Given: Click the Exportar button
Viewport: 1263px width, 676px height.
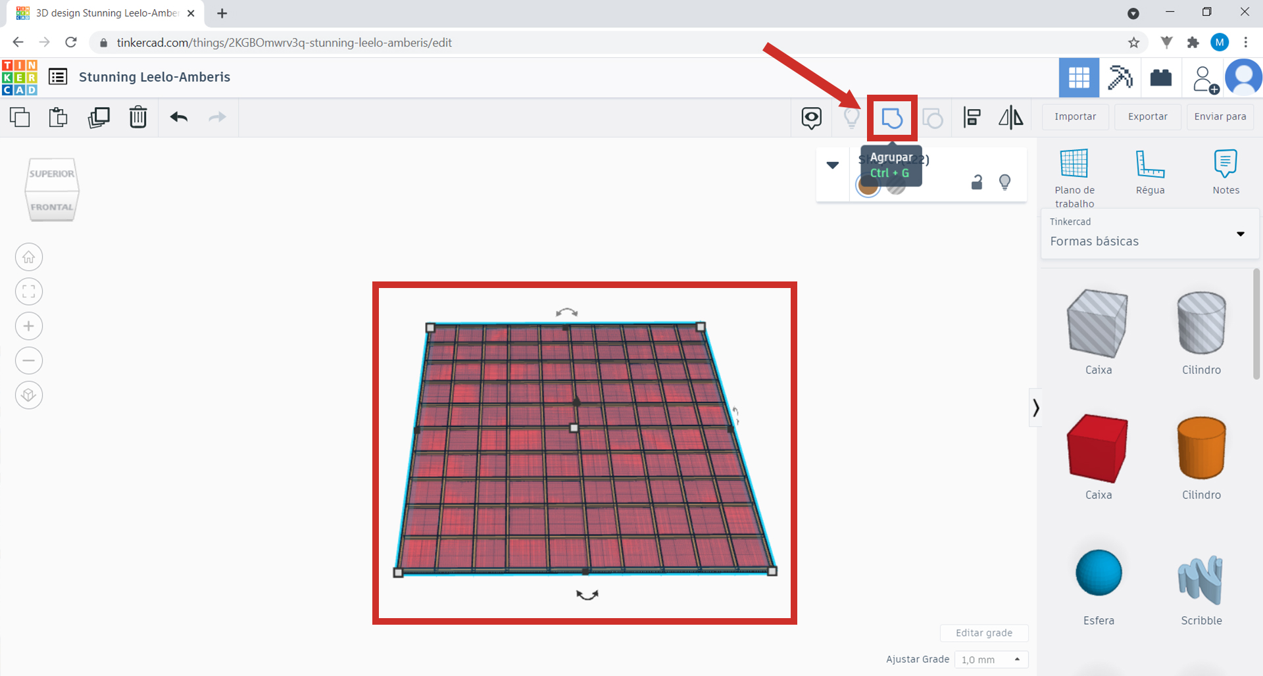Looking at the screenshot, I should click(x=1148, y=116).
